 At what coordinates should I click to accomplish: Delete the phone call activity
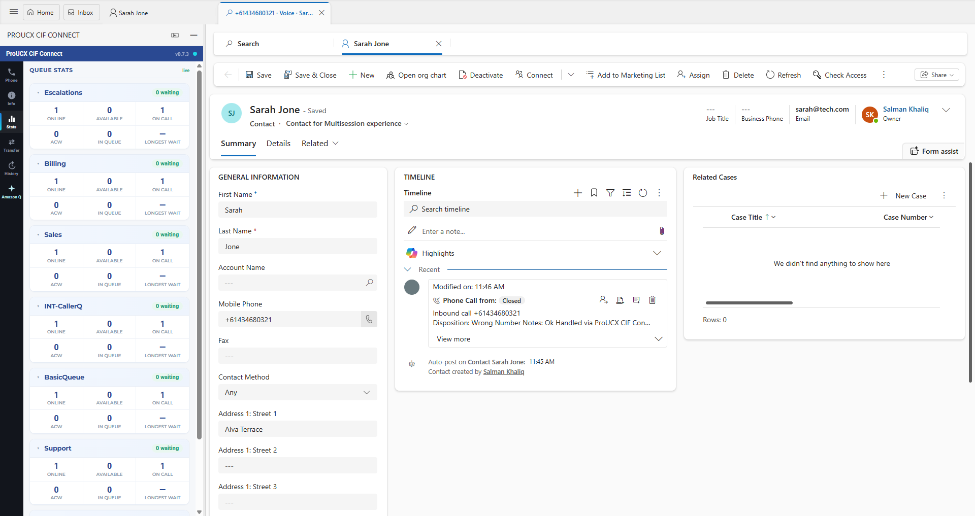click(653, 300)
